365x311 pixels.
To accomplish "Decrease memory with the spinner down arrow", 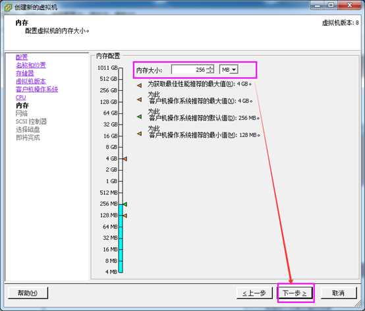I will [210, 72].
